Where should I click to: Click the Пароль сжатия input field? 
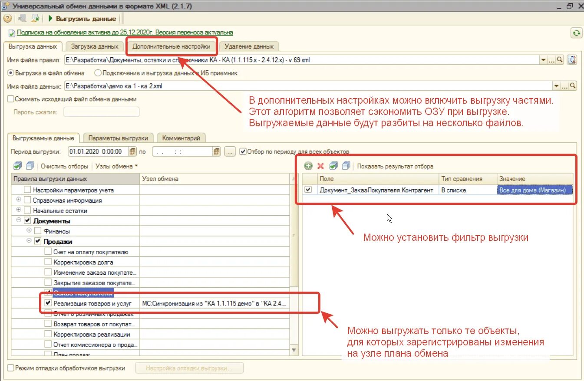(102, 112)
